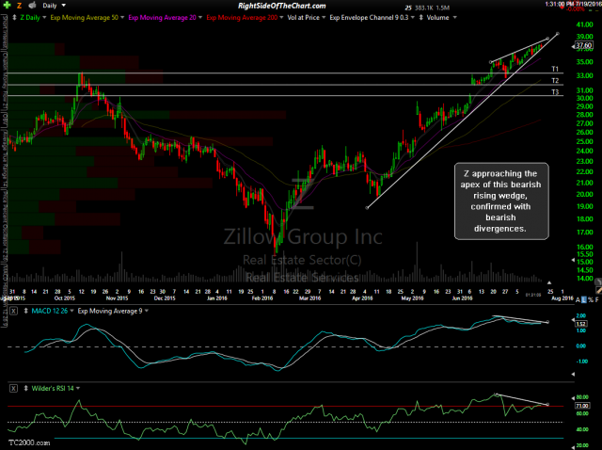Toggle the F scale button
This screenshot has width=602, height=450.
point(596,299)
